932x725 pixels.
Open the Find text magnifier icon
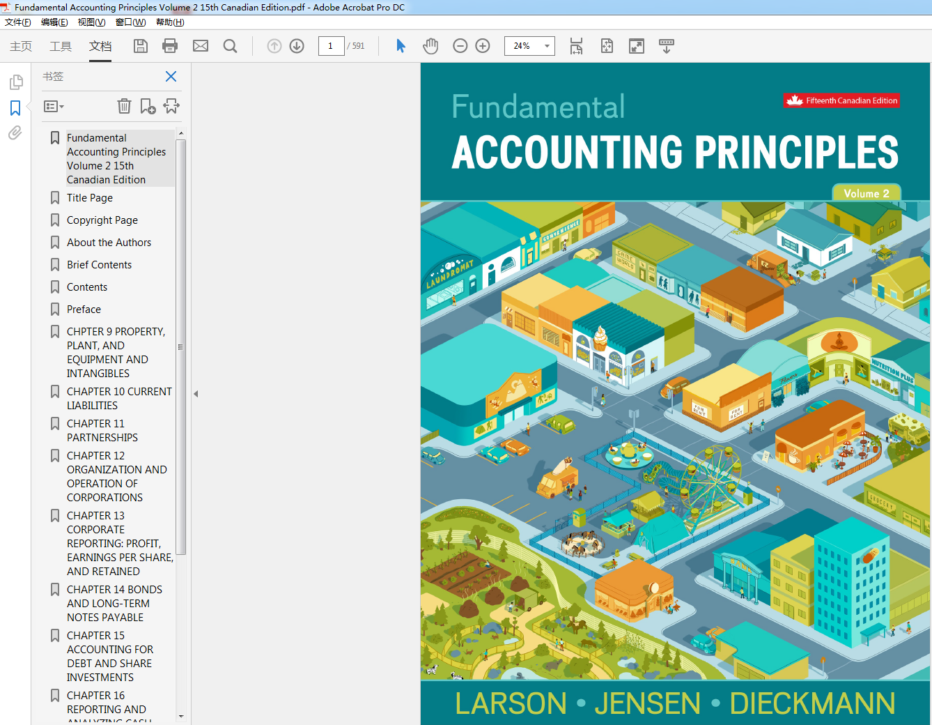[x=230, y=46]
